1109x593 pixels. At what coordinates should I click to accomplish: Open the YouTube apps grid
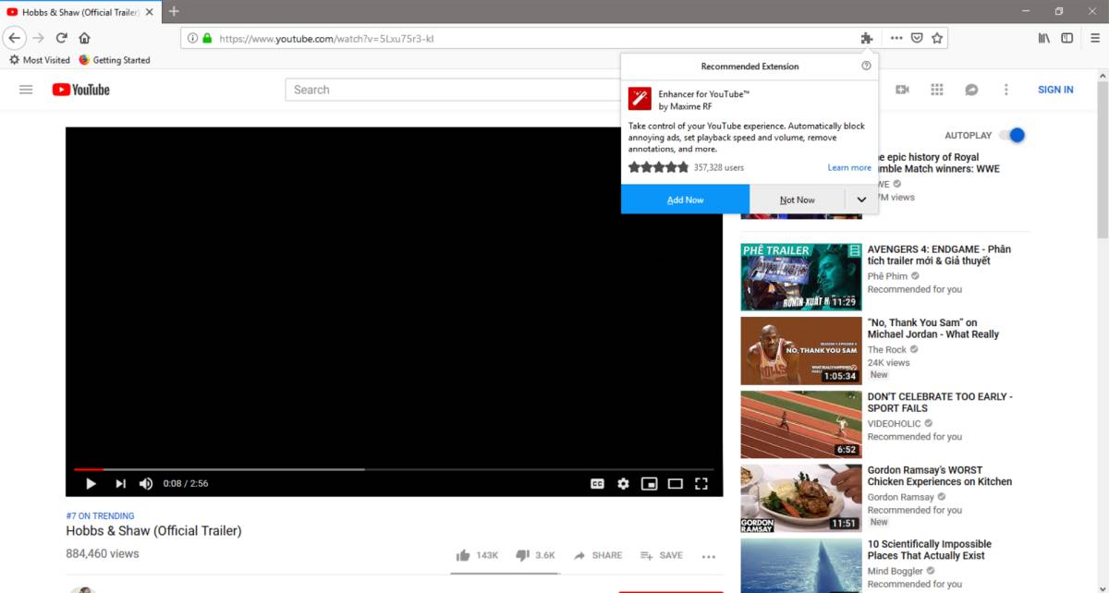pos(937,90)
